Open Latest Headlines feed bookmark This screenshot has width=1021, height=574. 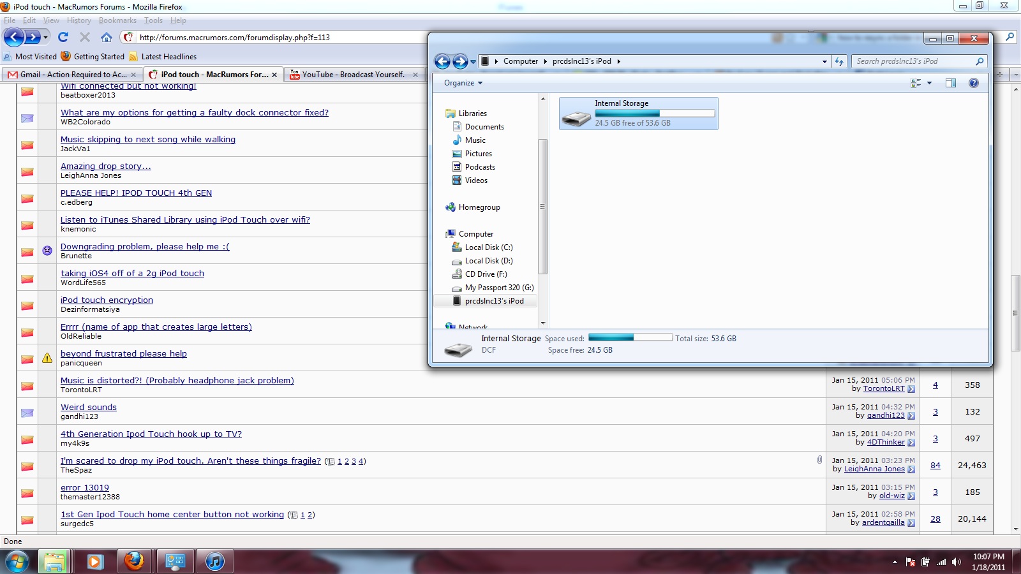[x=163, y=57]
